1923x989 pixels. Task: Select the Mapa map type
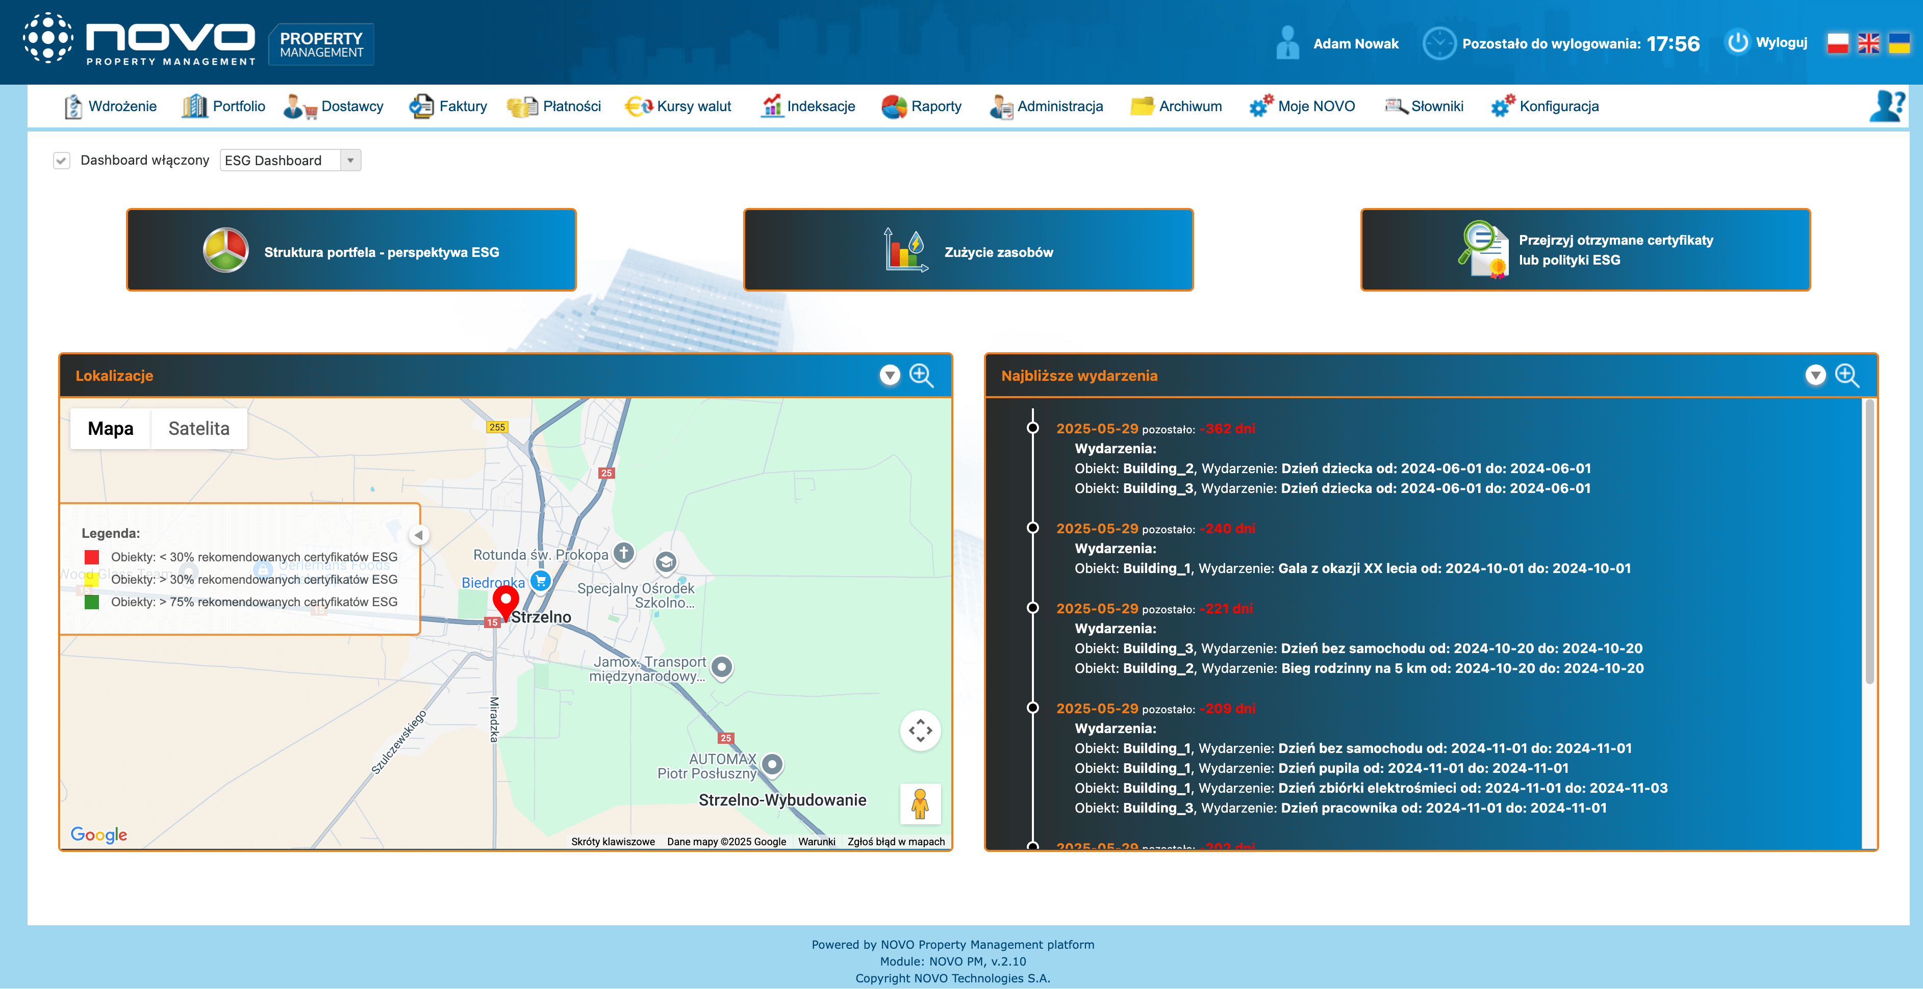pyautogui.click(x=111, y=428)
